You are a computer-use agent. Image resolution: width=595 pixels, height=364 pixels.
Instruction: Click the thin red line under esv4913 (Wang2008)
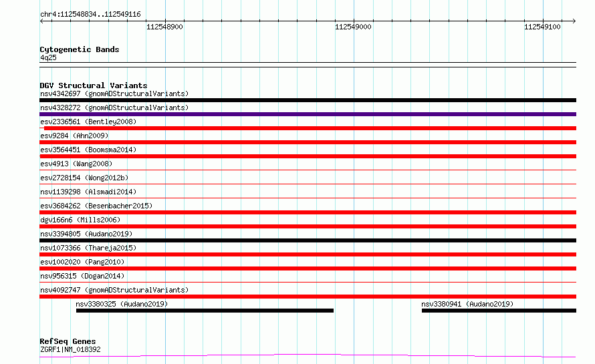point(308,170)
